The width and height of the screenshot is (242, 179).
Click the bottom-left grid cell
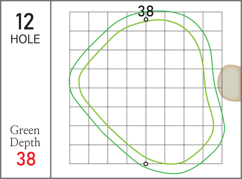tap(79, 154)
